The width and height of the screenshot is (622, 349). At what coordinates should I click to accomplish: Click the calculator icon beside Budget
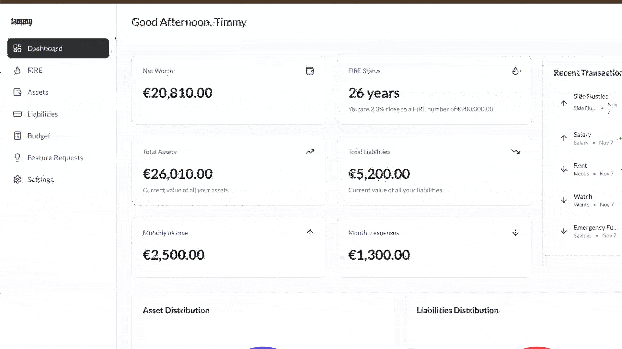point(18,136)
